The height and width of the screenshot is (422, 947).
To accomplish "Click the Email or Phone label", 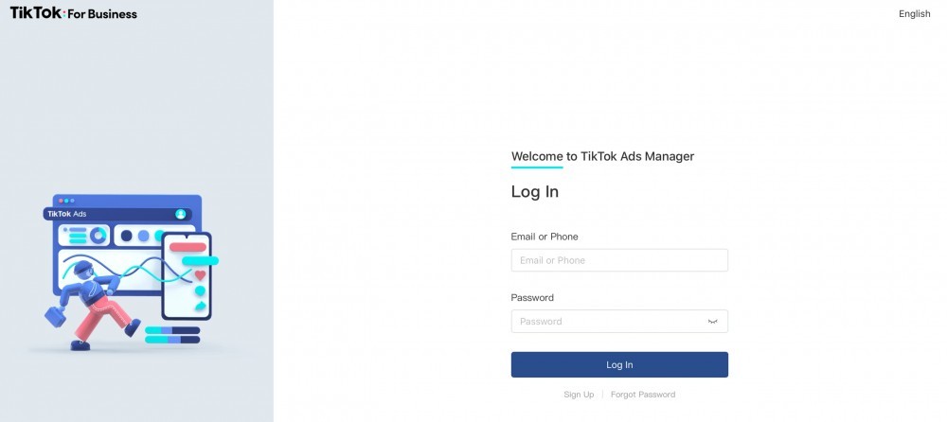I will (x=545, y=237).
